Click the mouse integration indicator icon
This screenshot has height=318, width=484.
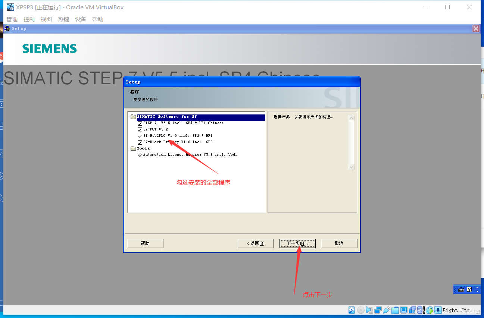430,310
